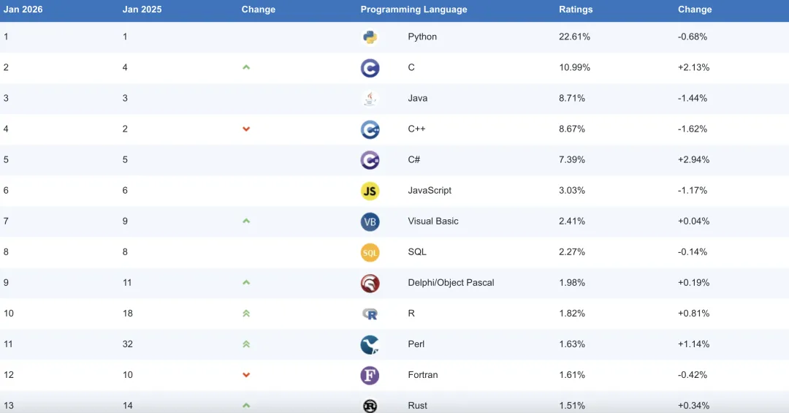Click the orange SQL icon
789x413 pixels.
click(x=370, y=252)
